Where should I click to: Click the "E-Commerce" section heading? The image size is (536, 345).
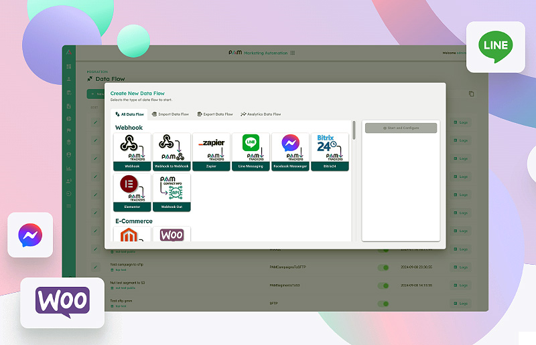[x=133, y=221]
